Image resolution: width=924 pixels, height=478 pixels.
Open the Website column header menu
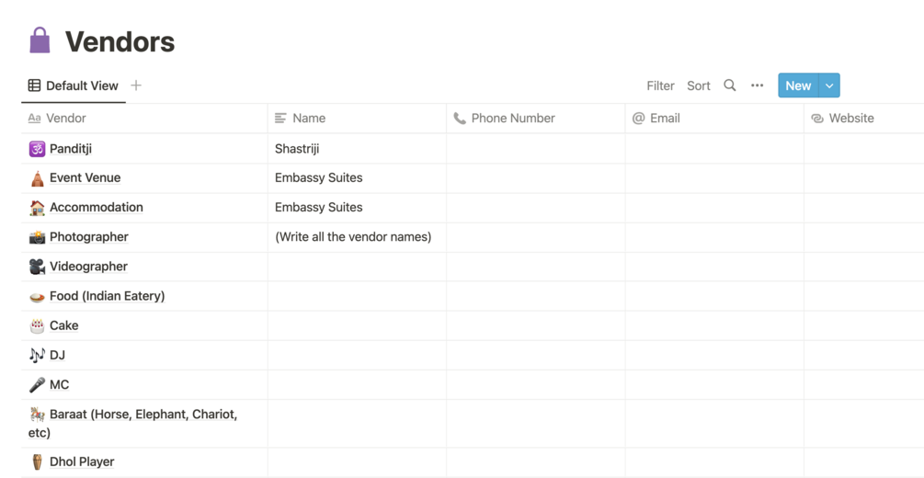850,119
